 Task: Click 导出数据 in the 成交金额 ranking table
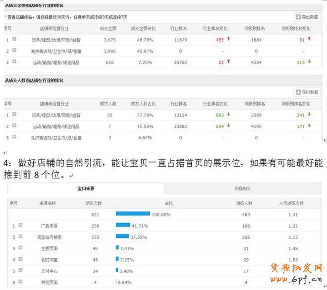point(307,17)
